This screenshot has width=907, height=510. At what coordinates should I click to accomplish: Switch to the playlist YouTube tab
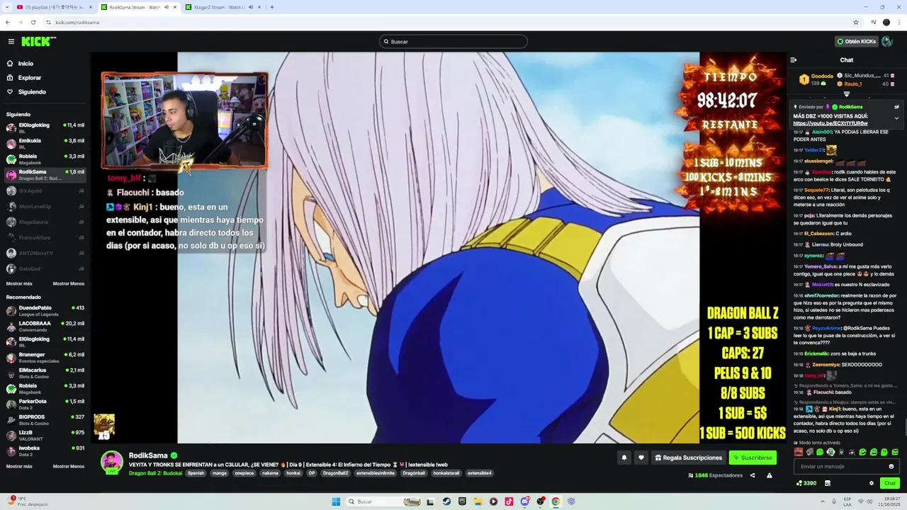[x=55, y=7]
